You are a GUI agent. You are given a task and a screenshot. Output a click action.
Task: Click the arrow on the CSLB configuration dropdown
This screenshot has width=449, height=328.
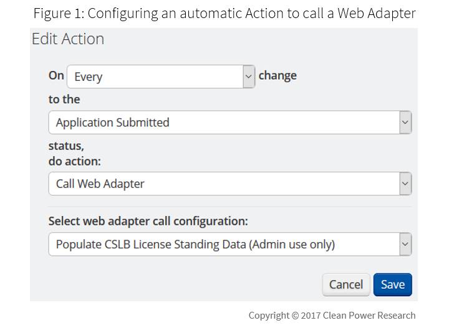pyautogui.click(x=405, y=245)
